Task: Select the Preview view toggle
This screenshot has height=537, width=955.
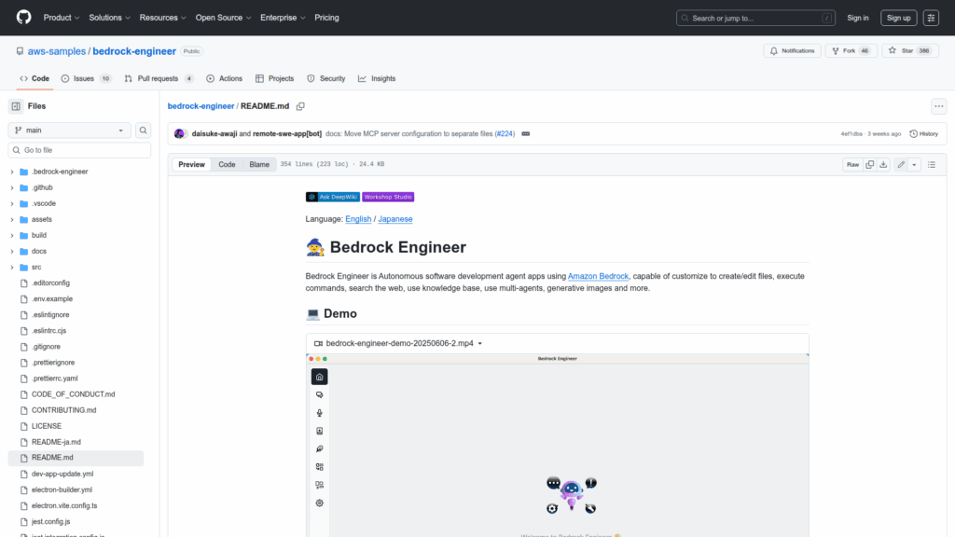Action: (x=191, y=164)
